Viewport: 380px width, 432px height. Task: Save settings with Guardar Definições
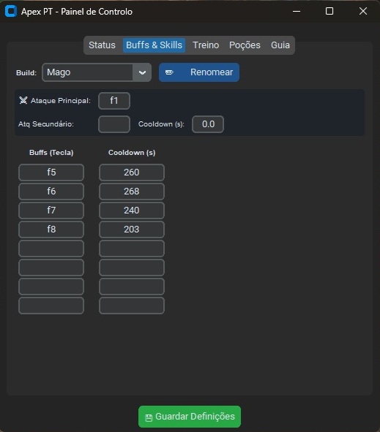[x=190, y=417]
